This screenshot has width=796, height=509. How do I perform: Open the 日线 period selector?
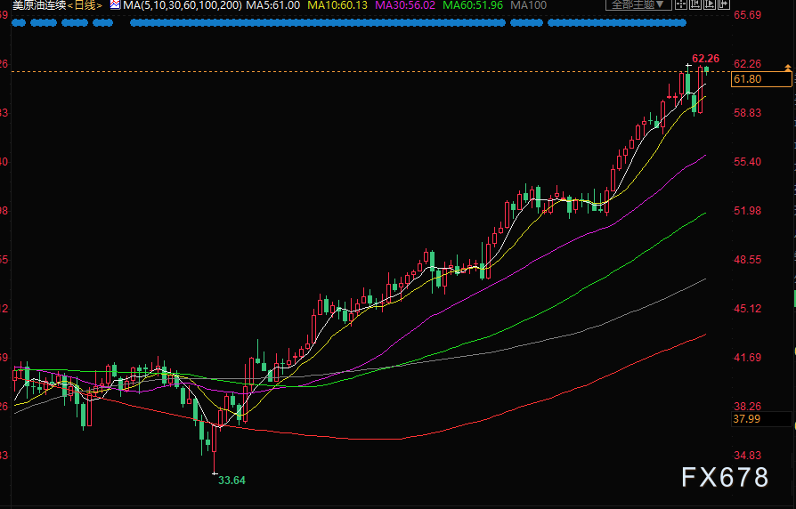[x=86, y=5]
